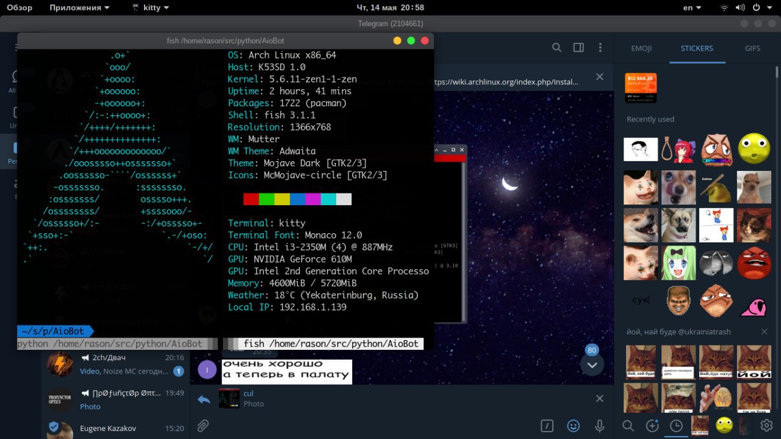Open the replied photo thumbnail preview

click(x=229, y=399)
